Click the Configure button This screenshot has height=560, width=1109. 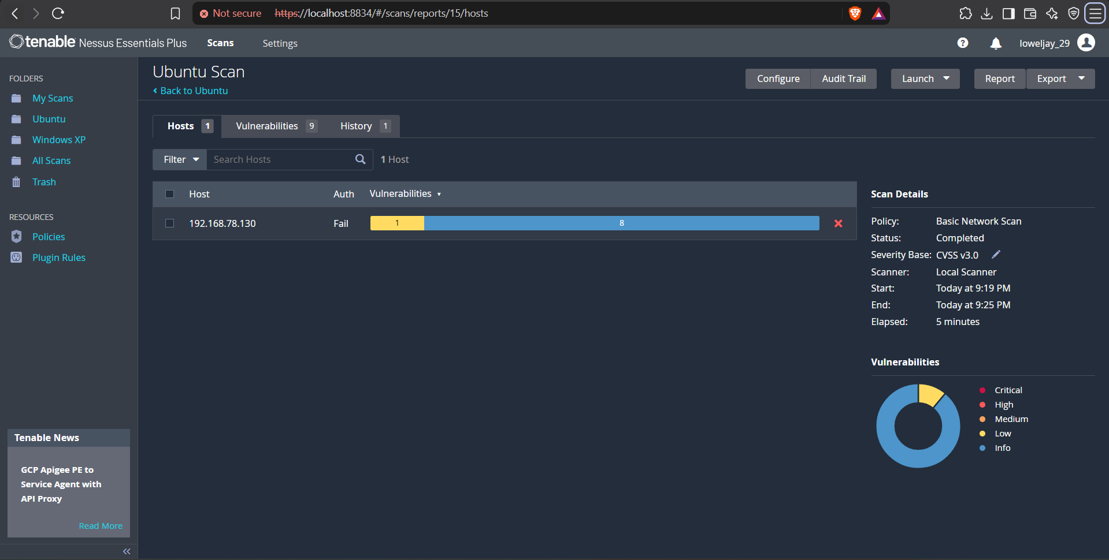click(x=778, y=79)
